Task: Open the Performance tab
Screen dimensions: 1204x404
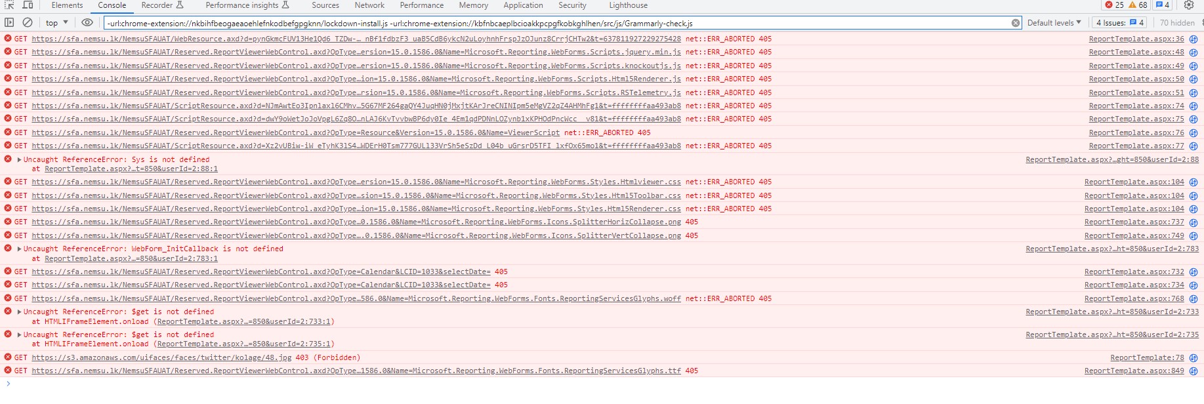Action: [x=422, y=5]
